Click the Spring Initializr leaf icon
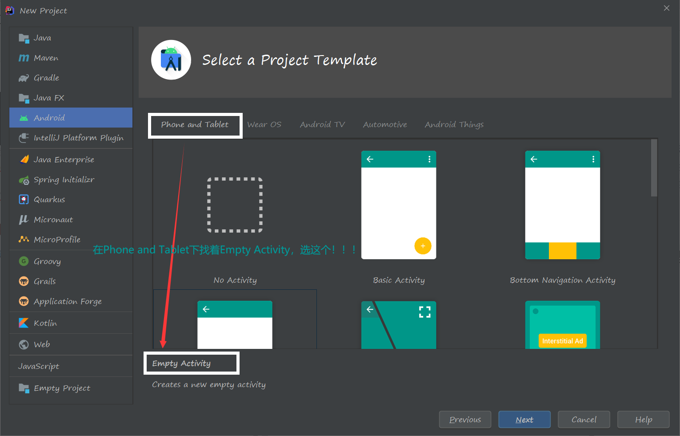 tap(24, 180)
